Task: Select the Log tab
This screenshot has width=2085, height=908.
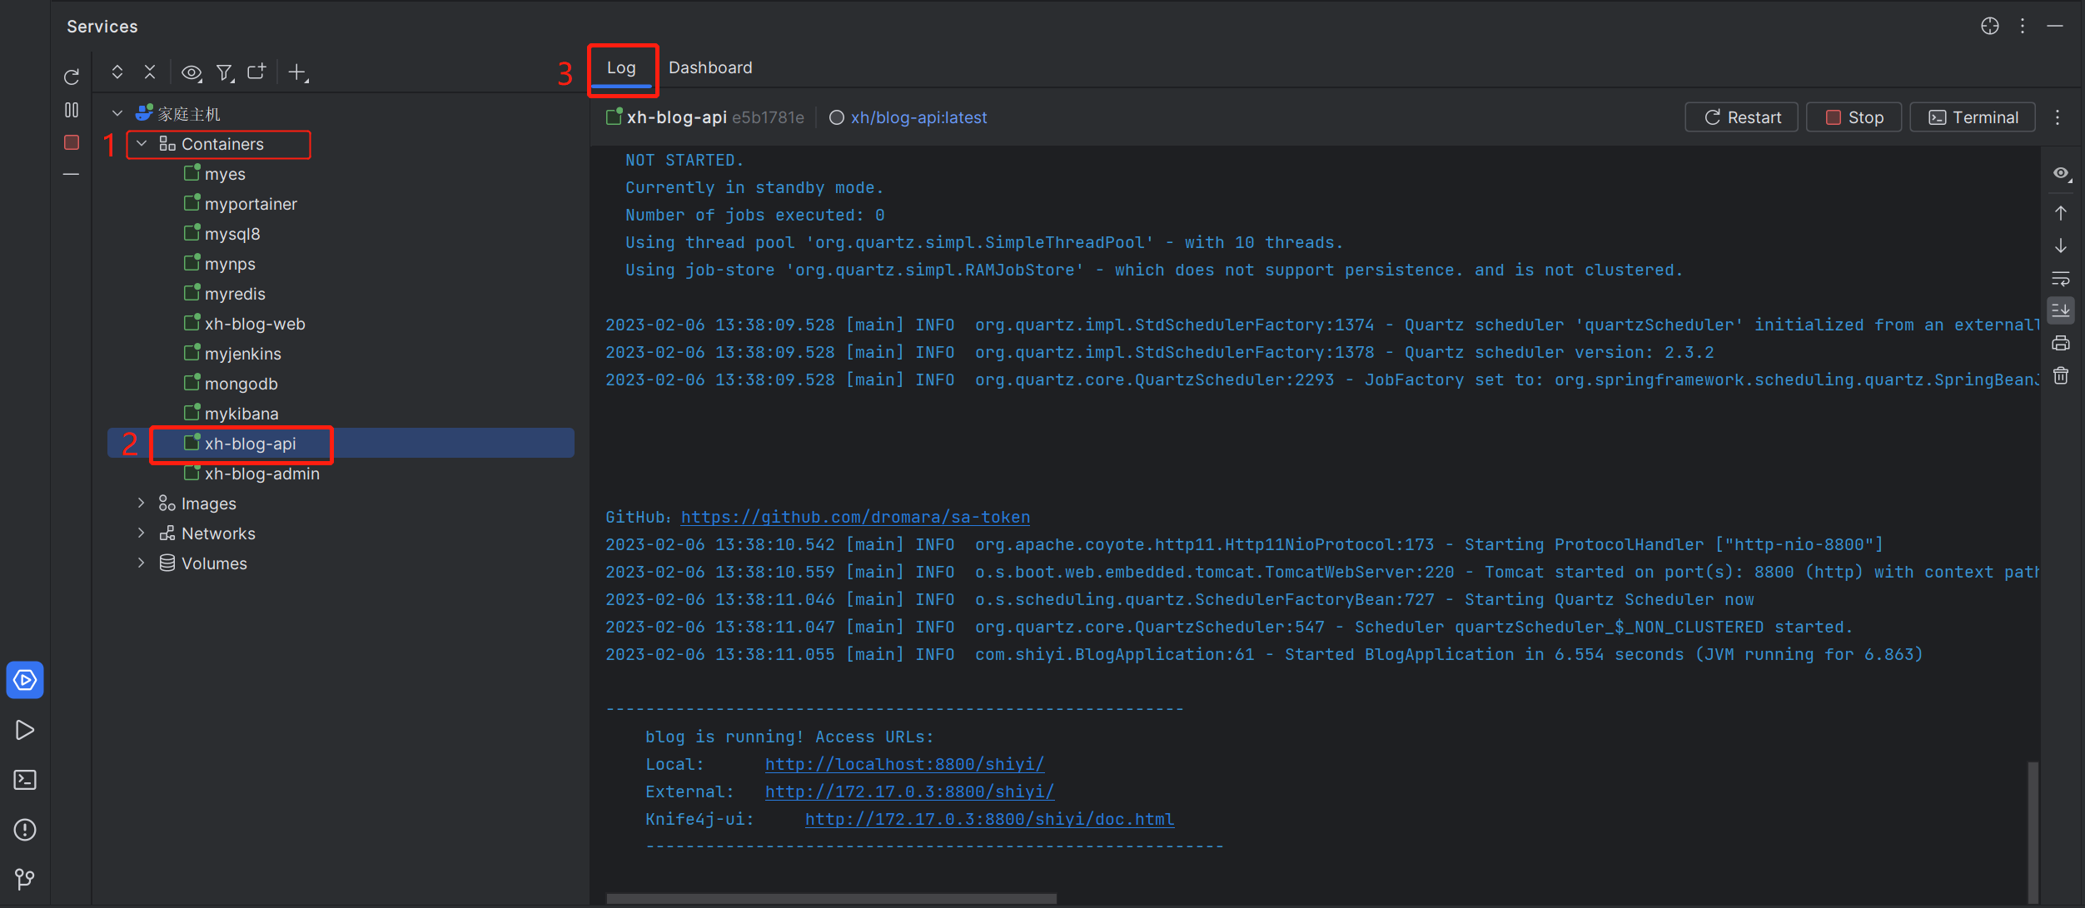Action: [x=621, y=67]
